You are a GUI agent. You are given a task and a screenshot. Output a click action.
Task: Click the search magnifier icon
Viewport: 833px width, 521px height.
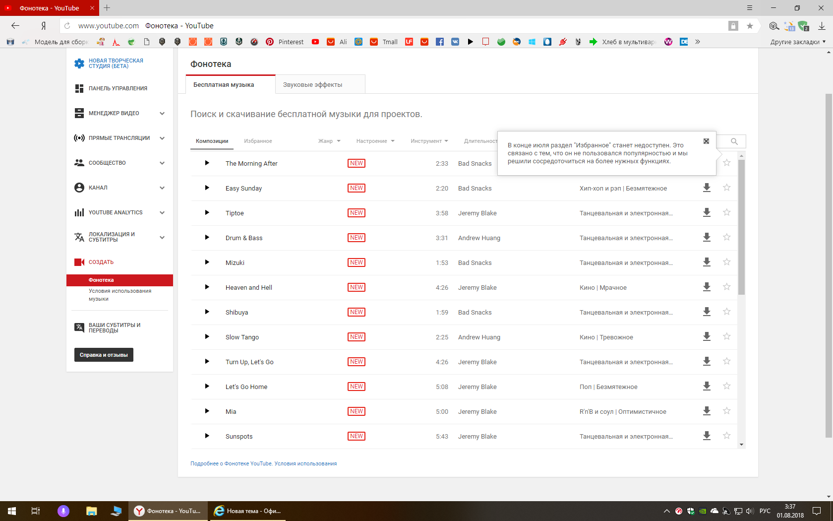coord(734,141)
